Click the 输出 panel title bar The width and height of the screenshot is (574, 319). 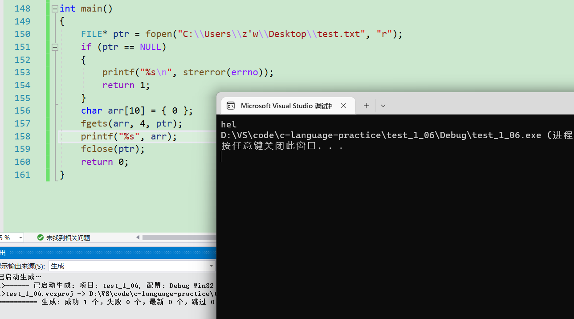pos(108,253)
